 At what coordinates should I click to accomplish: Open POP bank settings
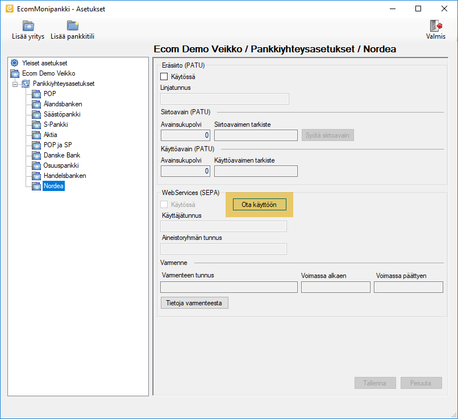pyautogui.click(x=49, y=94)
